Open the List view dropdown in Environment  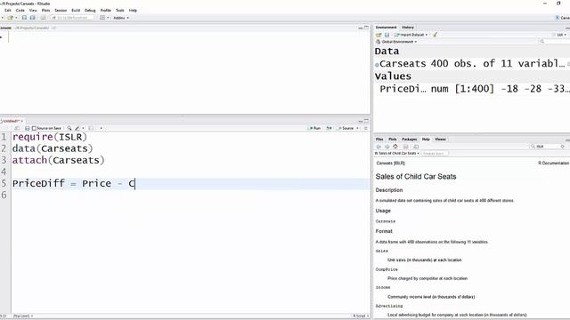click(x=559, y=35)
